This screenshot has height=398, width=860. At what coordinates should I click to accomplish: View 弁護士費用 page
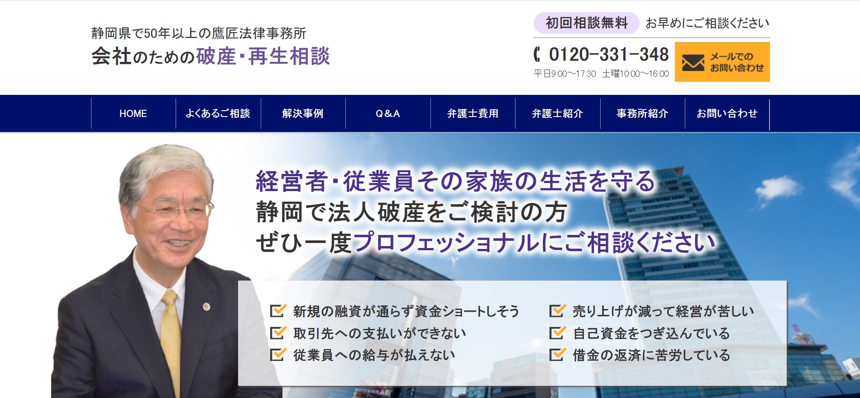click(x=473, y=113)
